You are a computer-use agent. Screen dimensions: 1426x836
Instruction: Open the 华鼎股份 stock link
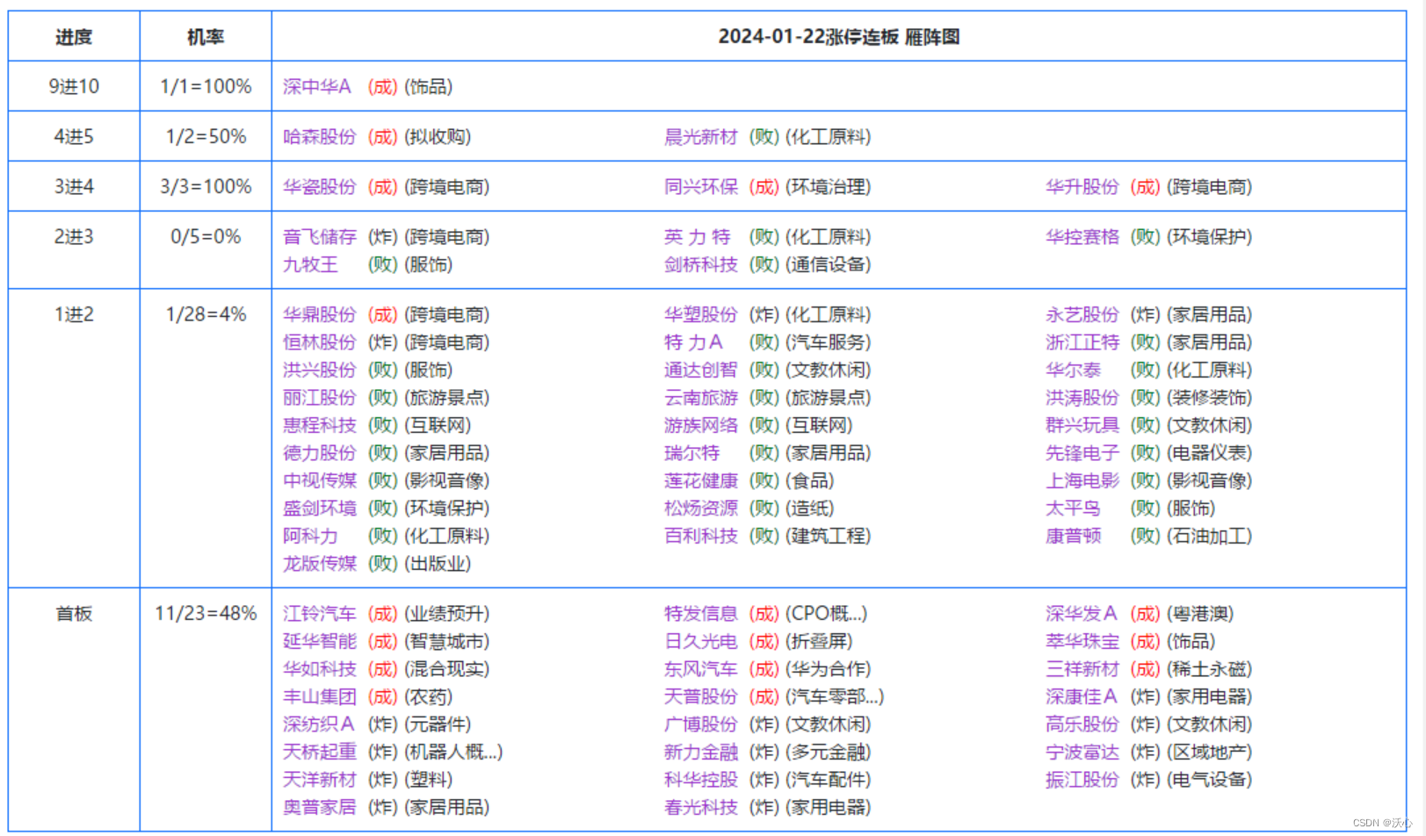coord(320,314)
